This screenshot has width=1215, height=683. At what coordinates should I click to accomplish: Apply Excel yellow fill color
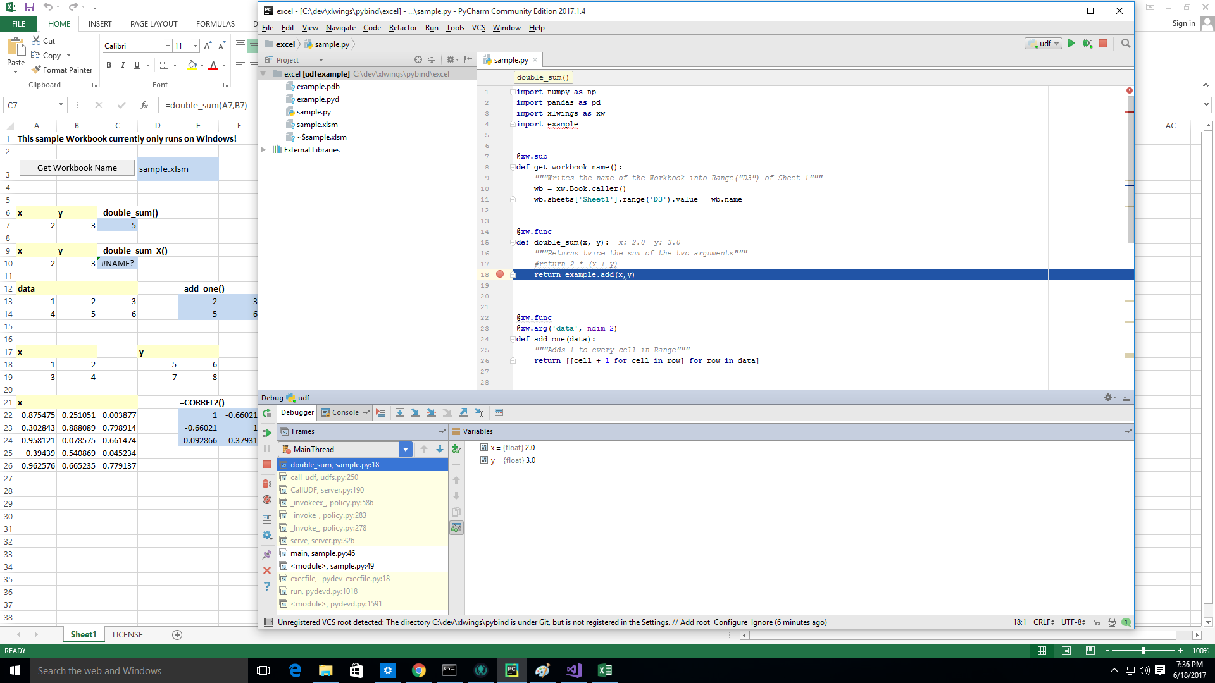(192, 65)
